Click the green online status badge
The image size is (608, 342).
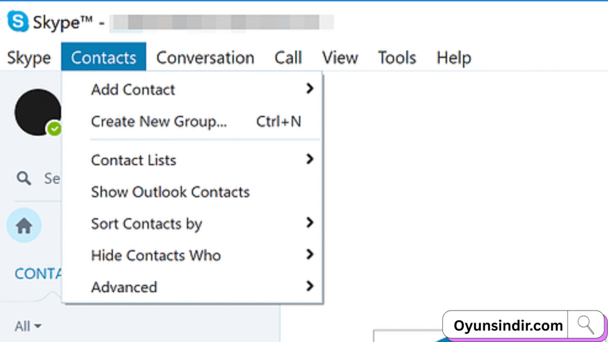pos(53,128)
